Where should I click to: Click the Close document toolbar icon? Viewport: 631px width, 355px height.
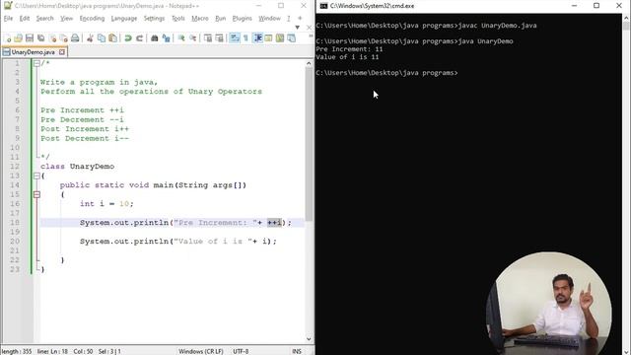tap(52, 38)
